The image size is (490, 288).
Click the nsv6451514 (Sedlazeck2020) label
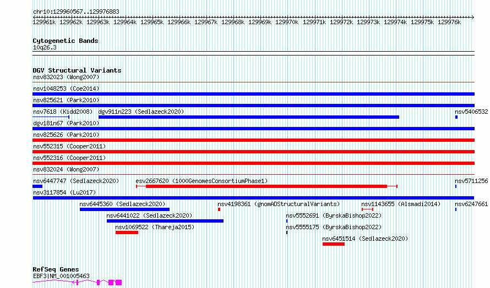365,239
